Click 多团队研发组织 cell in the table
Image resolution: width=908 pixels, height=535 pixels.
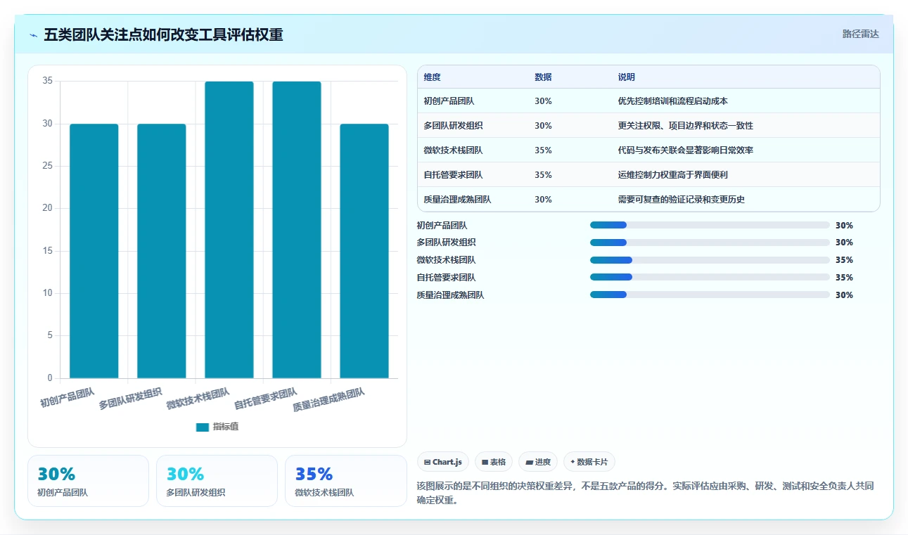(x=453, y=126)
